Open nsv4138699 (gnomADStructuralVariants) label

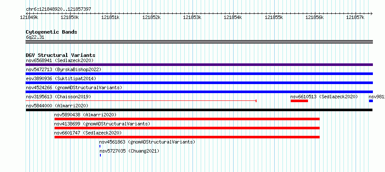(x=102, y=124)
